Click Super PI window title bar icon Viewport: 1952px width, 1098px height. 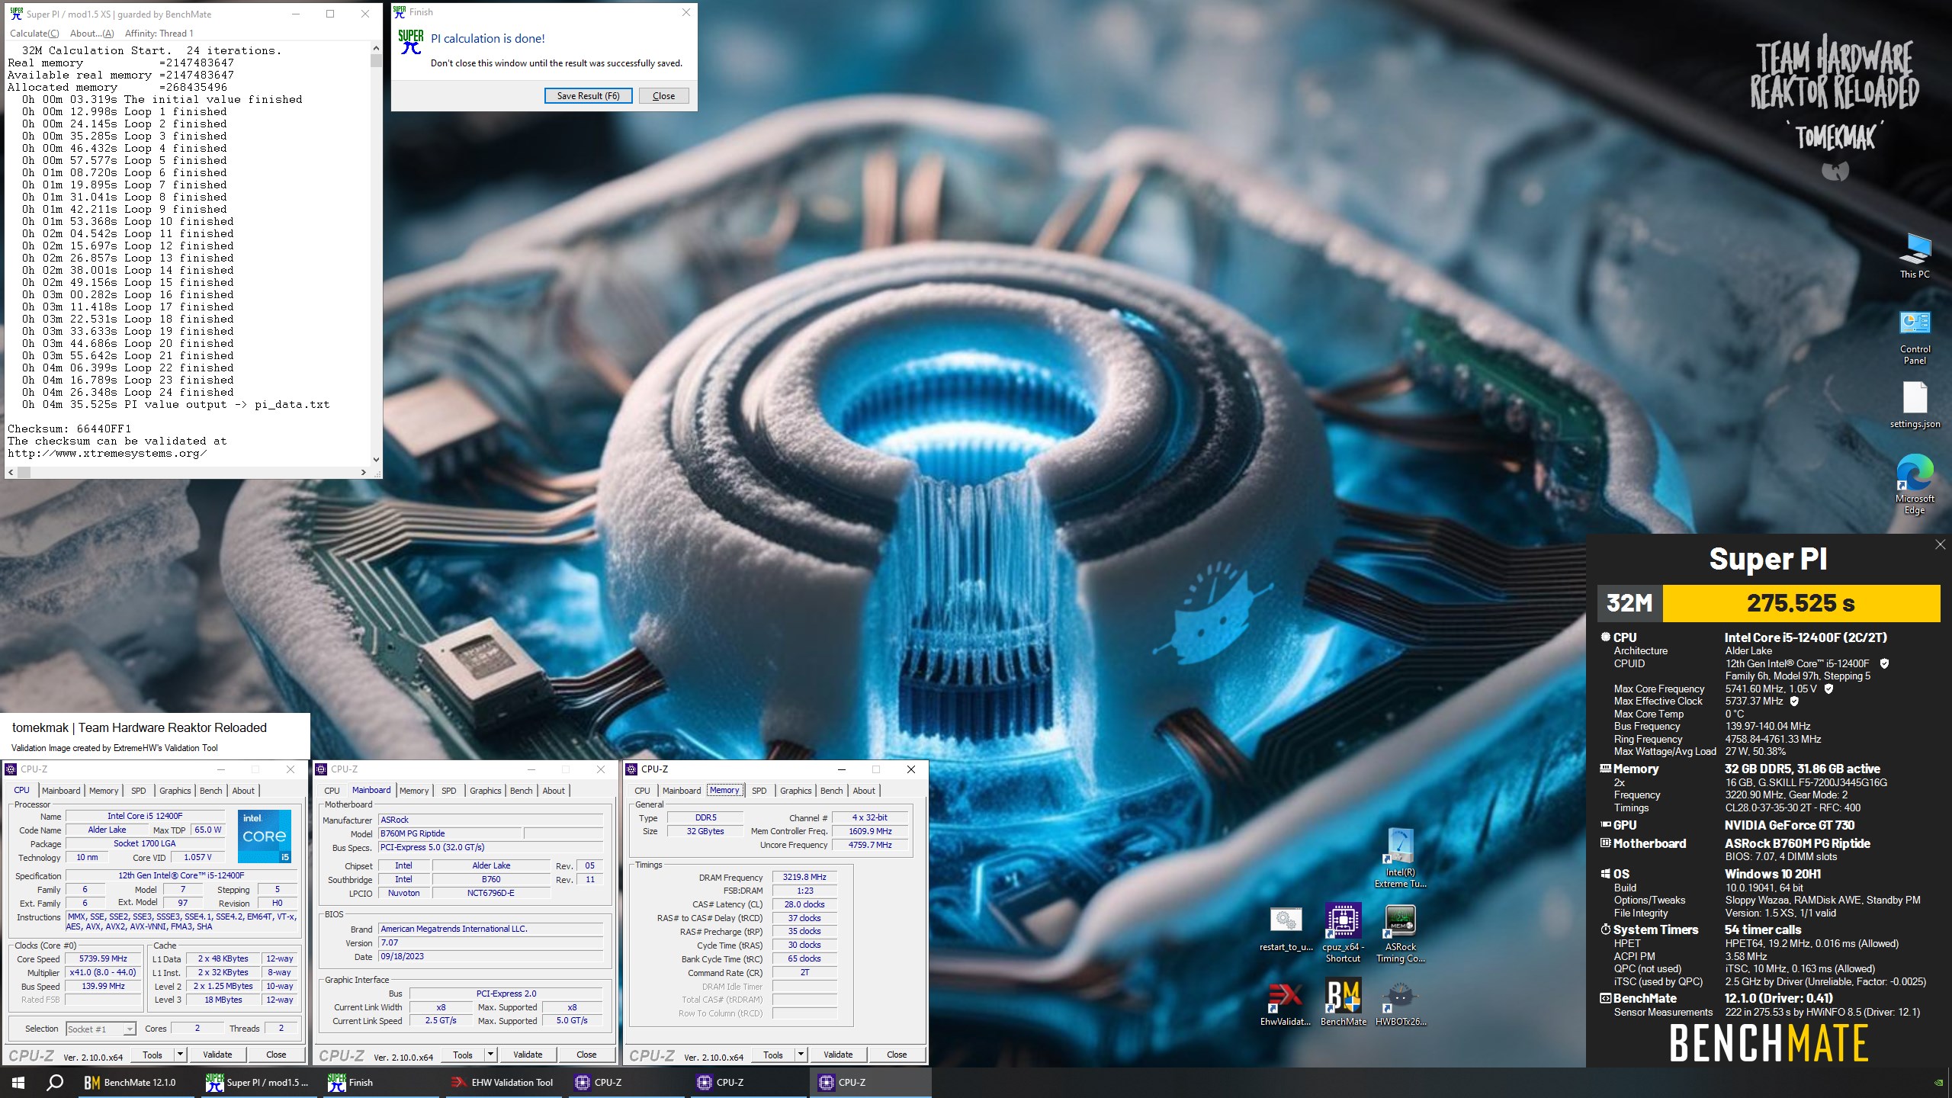16,14
